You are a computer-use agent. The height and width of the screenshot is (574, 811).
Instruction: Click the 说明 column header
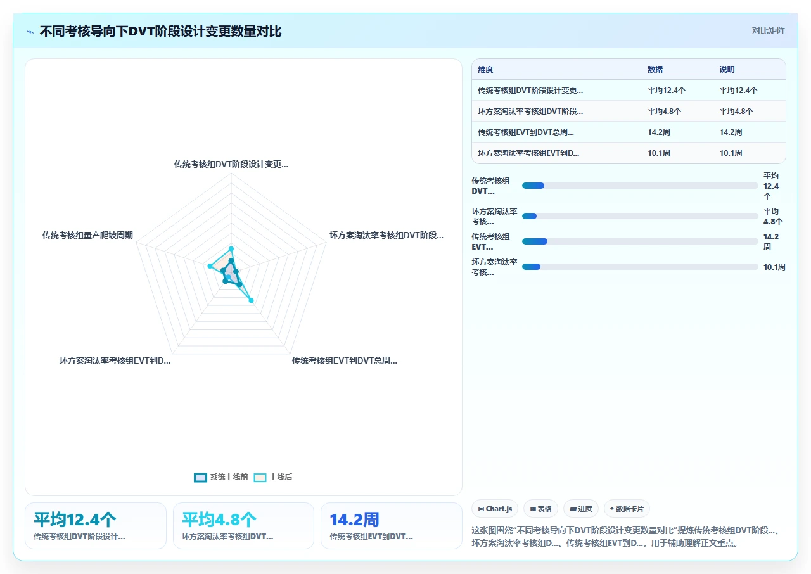[727, 70]
